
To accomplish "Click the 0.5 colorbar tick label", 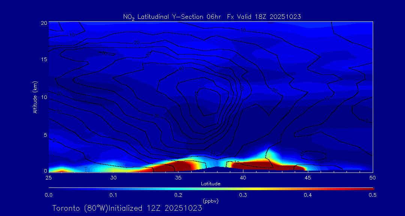I will tap(372, 195).
